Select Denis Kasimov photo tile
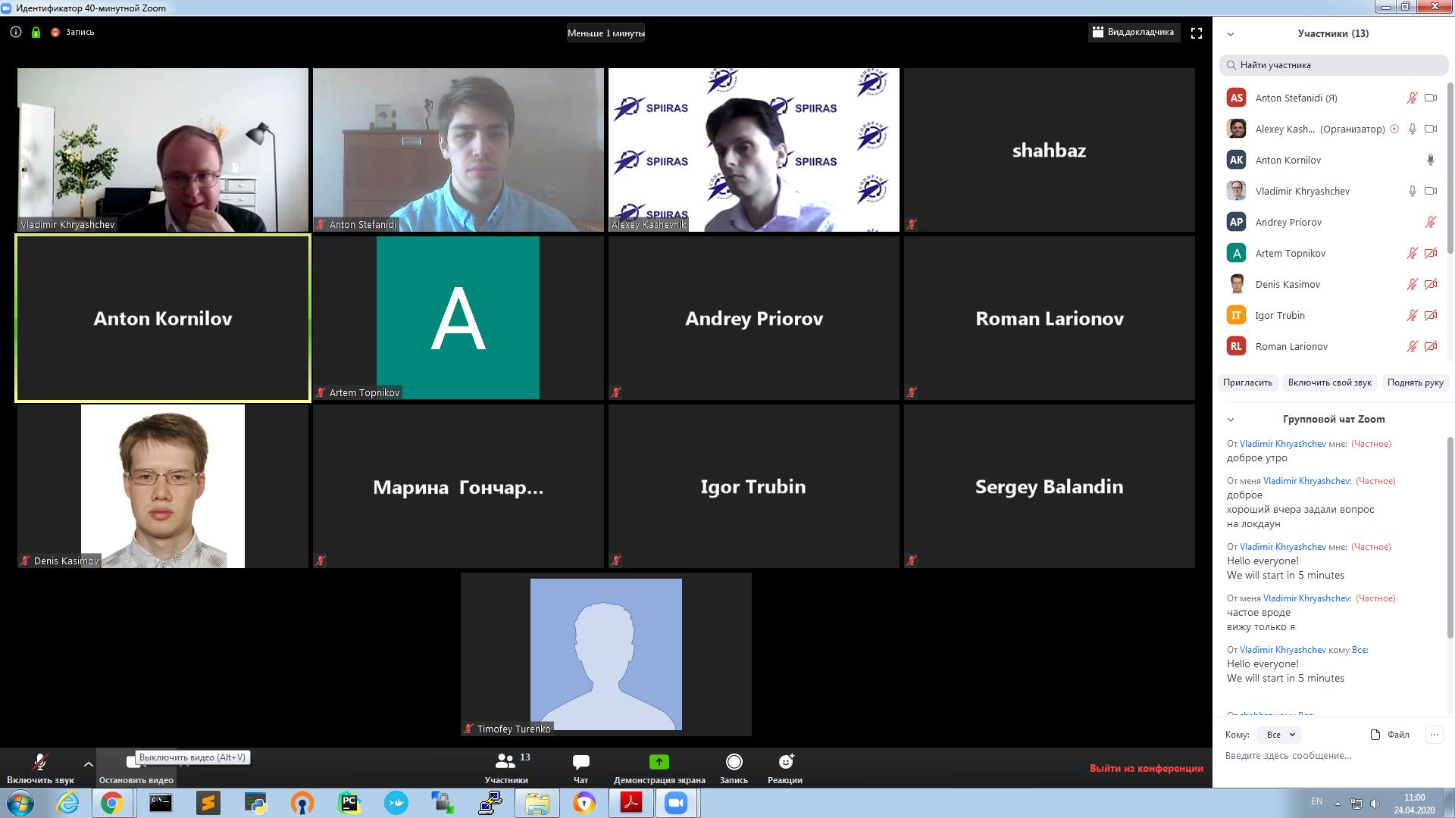Screen dimensions: 1455x818 pos(163,486)
